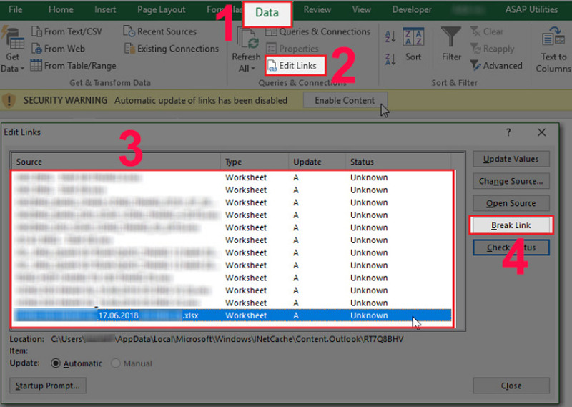Open the Review ribbon tab
Viewport: 572px width, 407px height.
(317, 10)
